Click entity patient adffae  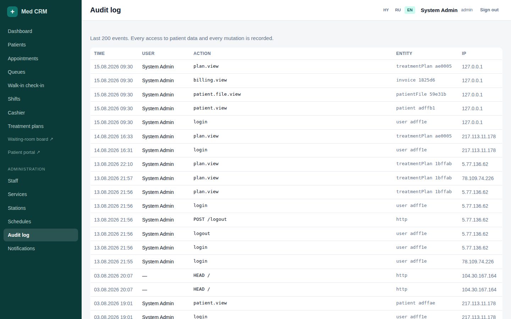[416, 303]
